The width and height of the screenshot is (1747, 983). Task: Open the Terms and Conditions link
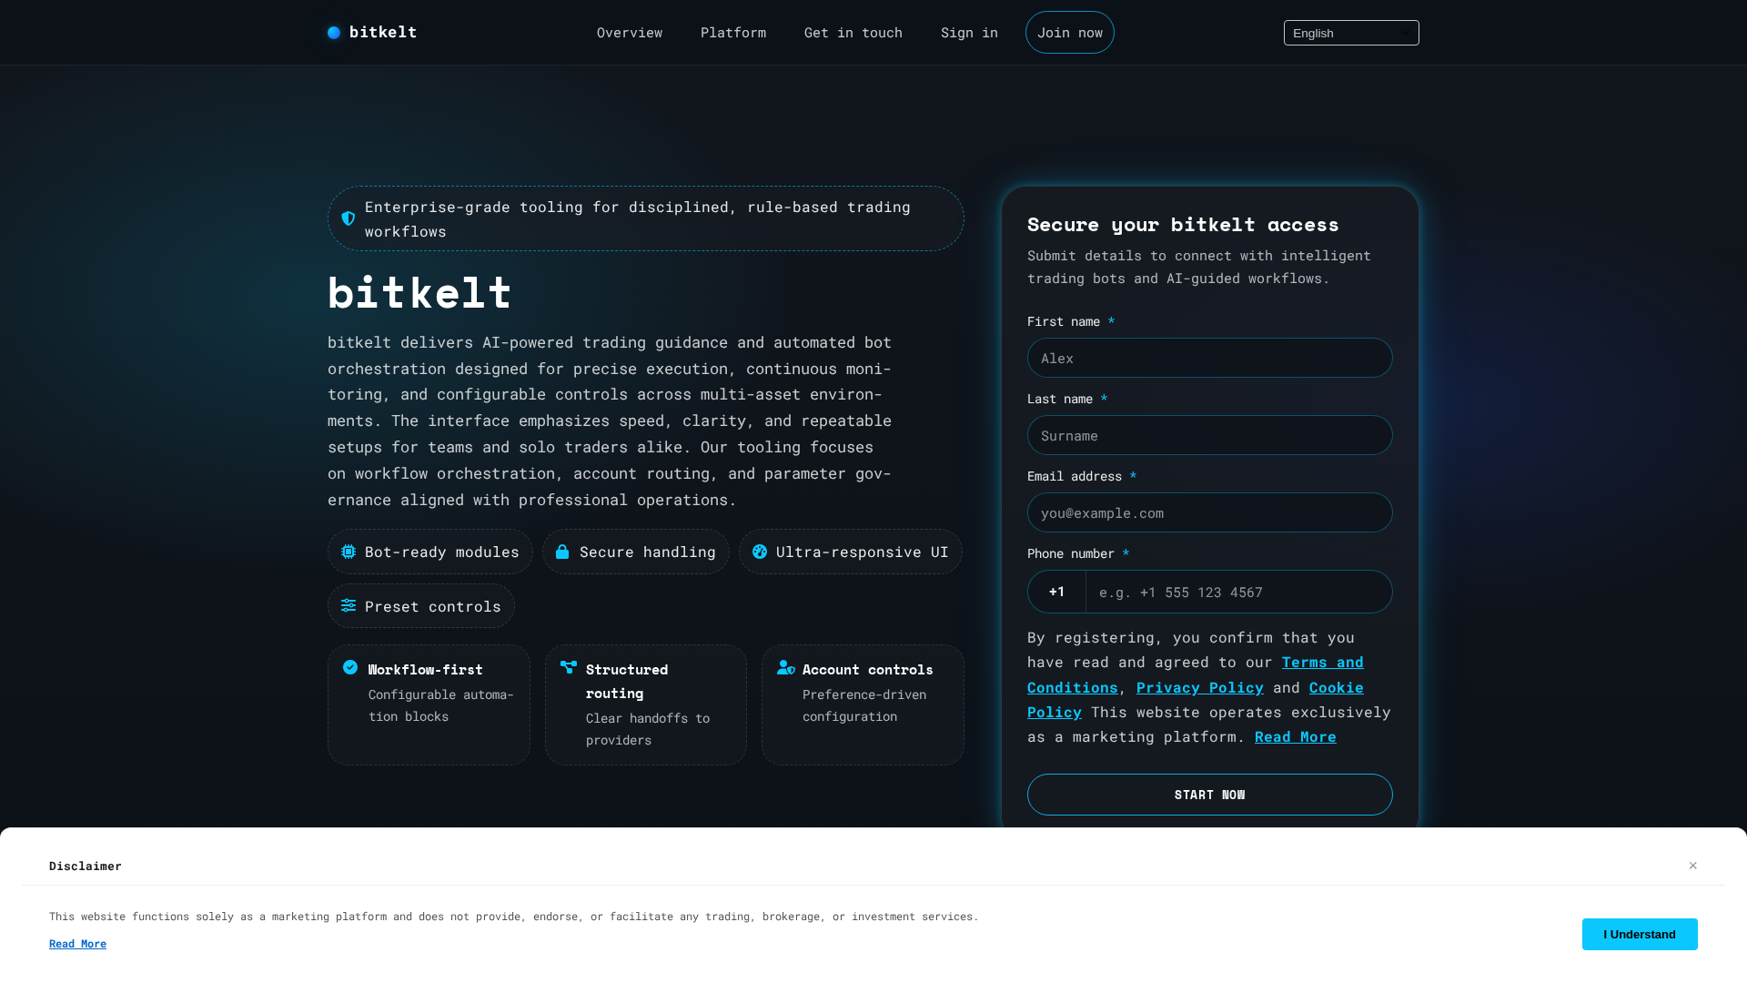tap(1196, 674)
